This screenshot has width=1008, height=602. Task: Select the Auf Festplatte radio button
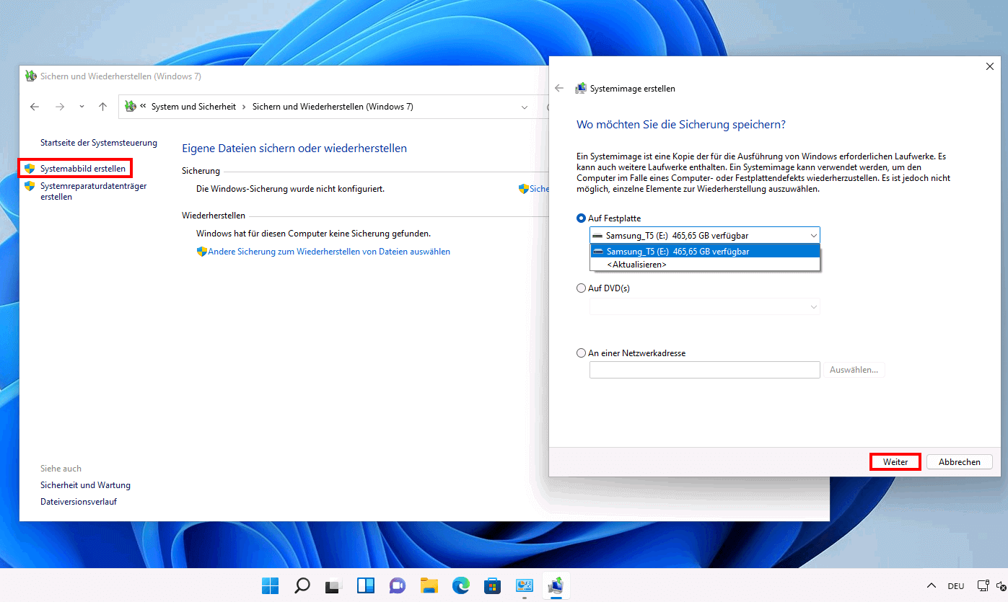coord(581,218)
